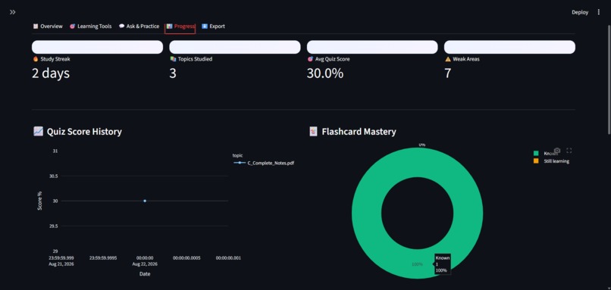Click the Overview tab's notepad icon
This screenshot has height=290, width=611.
36,26
